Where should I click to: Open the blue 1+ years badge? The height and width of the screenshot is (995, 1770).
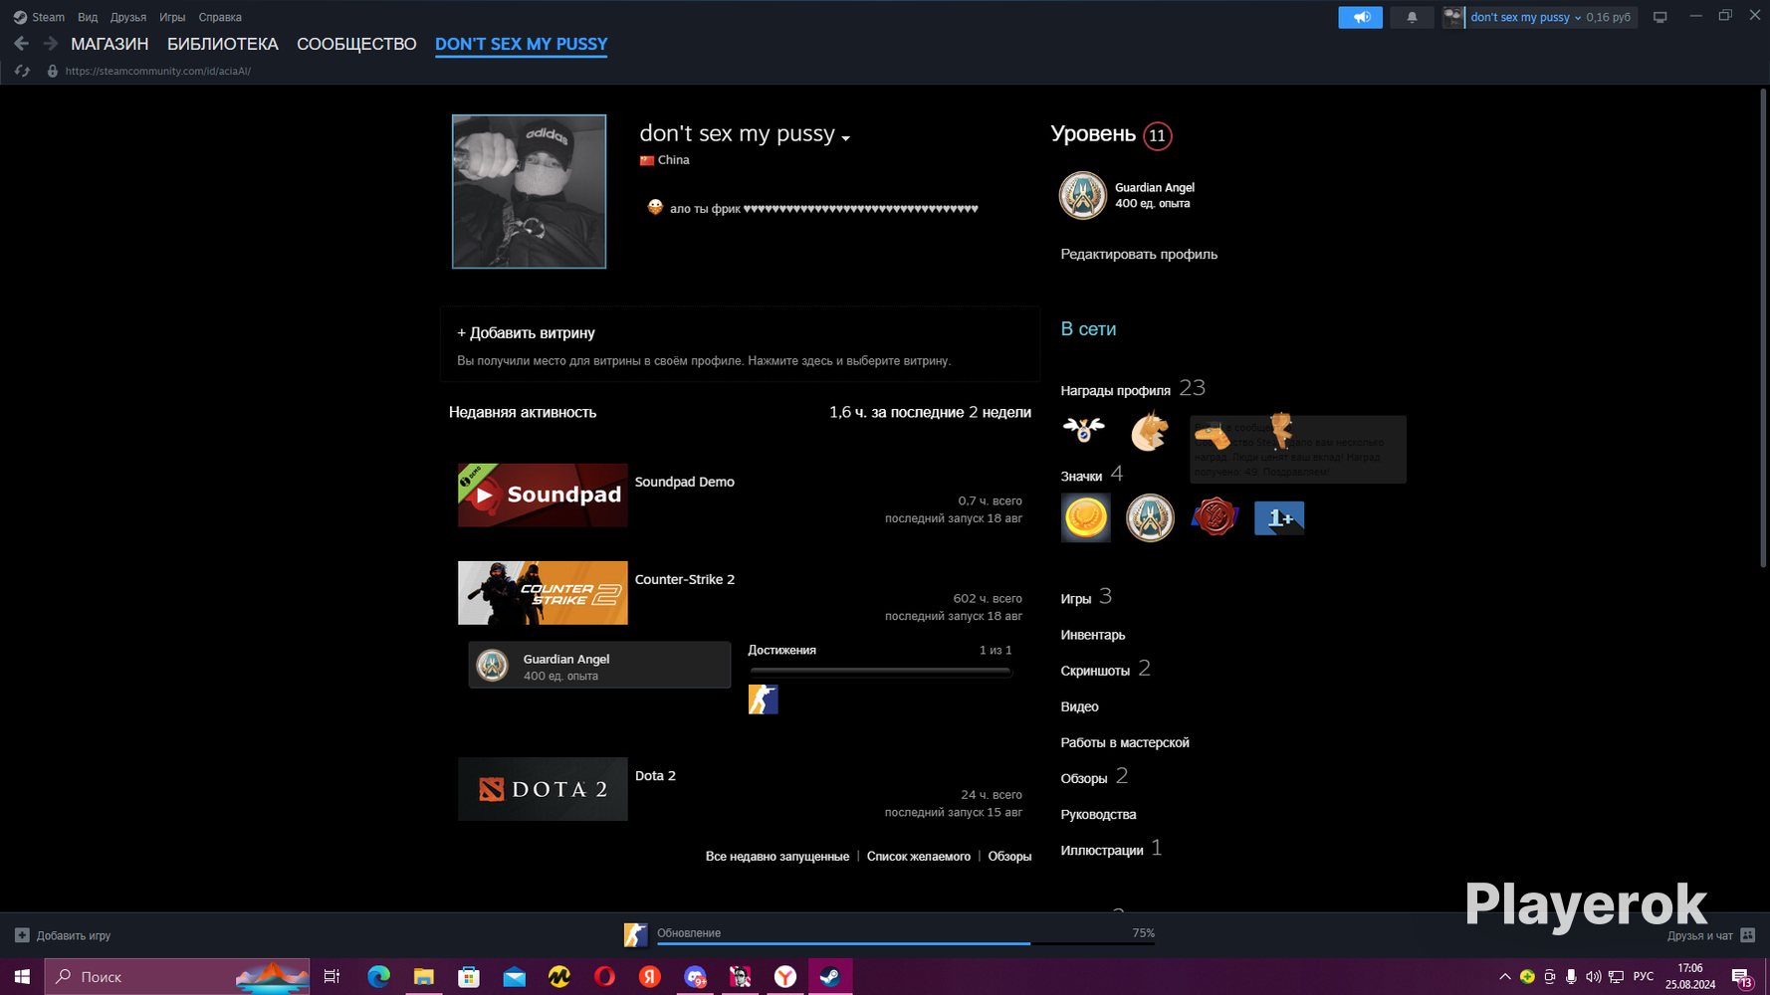(x=1279, y=518)
